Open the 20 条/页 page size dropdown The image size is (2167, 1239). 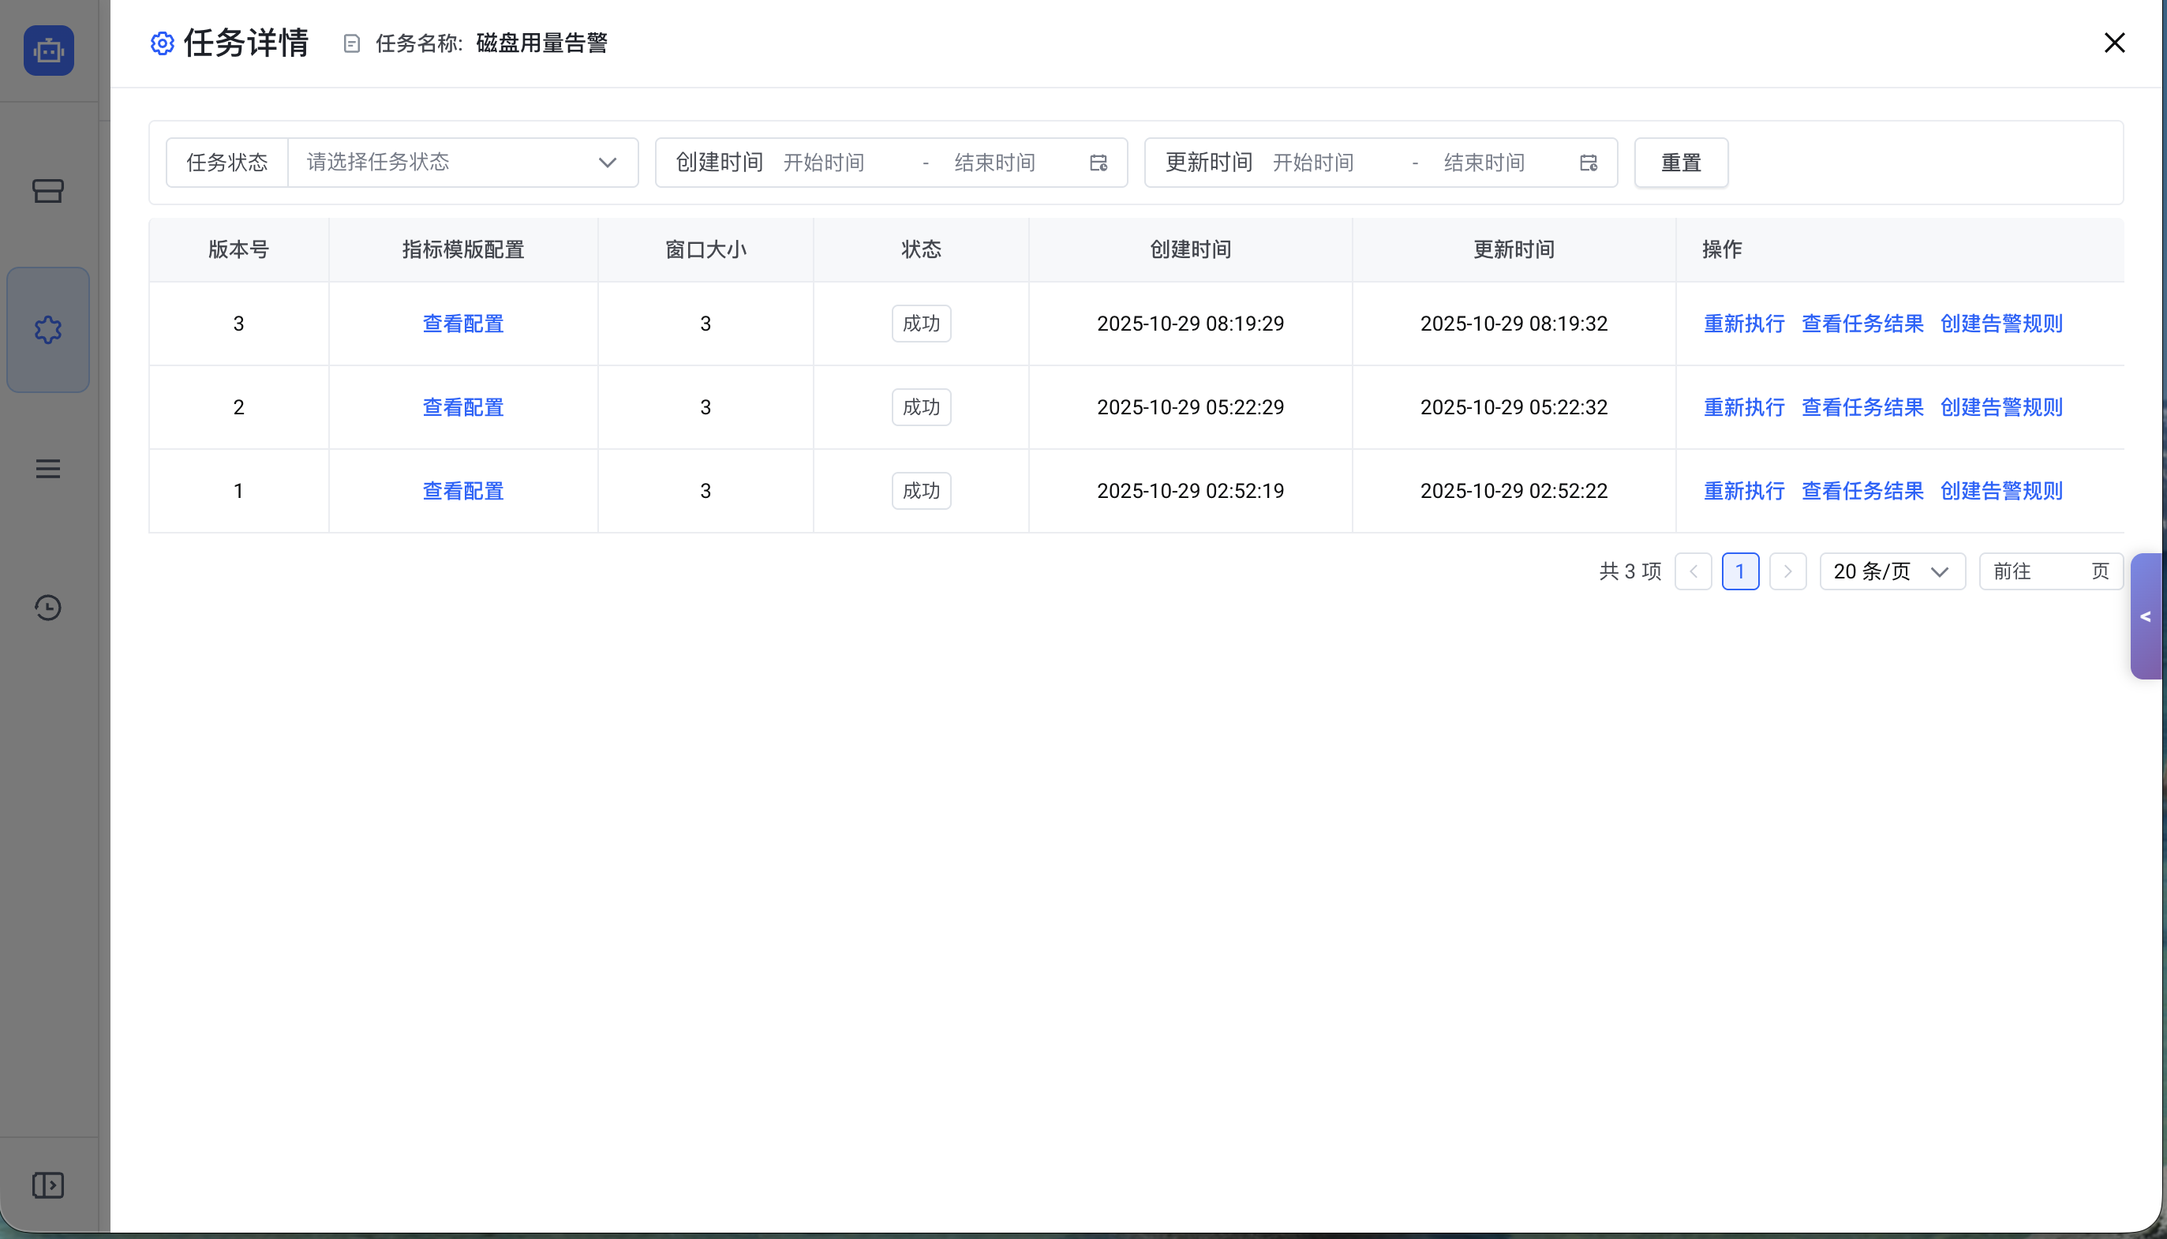point(1892,571)
